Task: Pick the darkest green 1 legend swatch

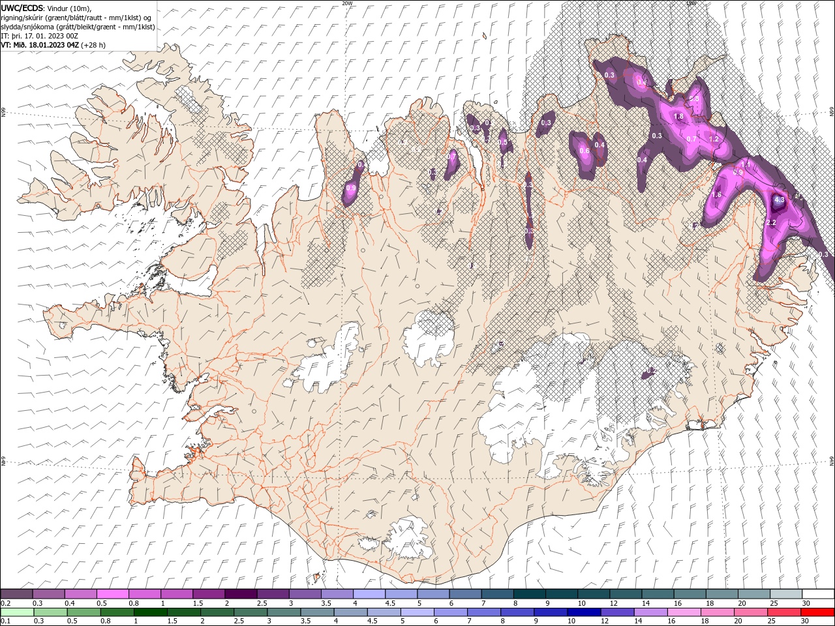Action: tap(150, 612)
